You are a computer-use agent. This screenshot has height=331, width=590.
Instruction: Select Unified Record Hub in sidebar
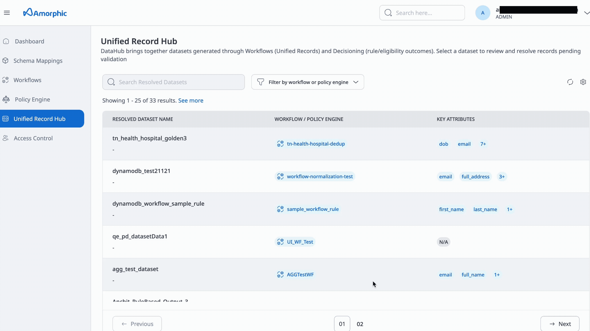pos(39,119)
